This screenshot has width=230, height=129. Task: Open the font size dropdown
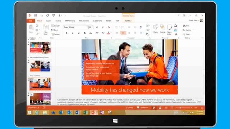[93, 27]
